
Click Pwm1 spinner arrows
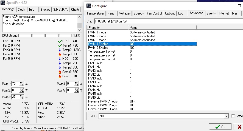pyautogui.click(x=22, y=84)
